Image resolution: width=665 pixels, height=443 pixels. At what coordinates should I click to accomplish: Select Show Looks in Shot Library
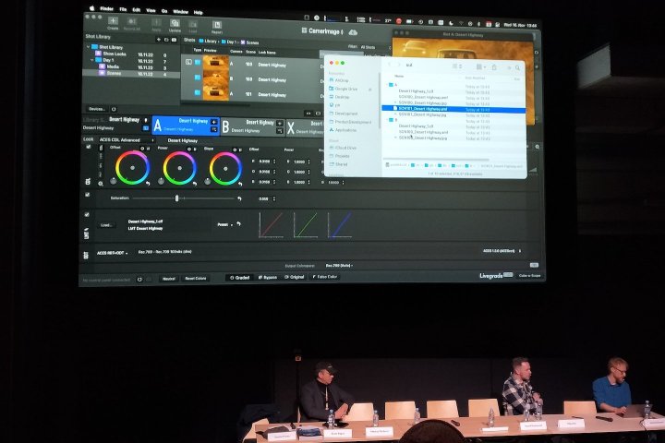(115, 54)
